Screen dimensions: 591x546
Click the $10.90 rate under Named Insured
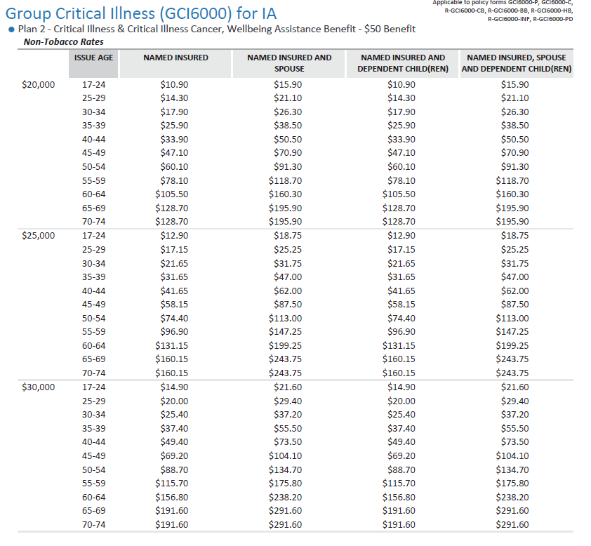[x=174, y=84]
